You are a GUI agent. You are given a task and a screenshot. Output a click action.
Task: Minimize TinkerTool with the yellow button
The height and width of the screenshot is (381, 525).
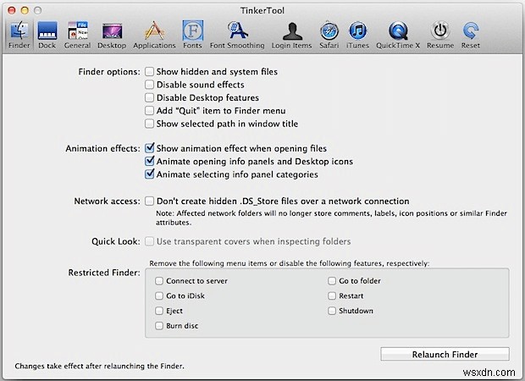pyautogui.click(x=25, y=10)
